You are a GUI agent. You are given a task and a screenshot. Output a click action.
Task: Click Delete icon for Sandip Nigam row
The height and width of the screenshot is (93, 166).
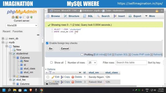(x=73, y=77)
